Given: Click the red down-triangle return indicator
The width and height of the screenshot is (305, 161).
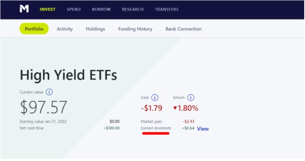Looking at the screenshot, I should [x=175, y=108].
